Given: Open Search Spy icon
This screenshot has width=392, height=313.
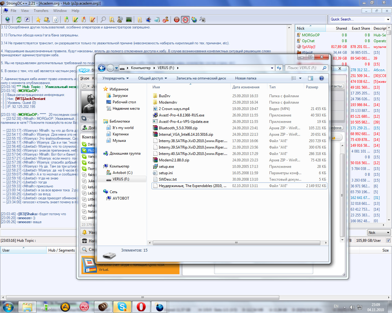Looking at the screenshot, I should [120, 20].
